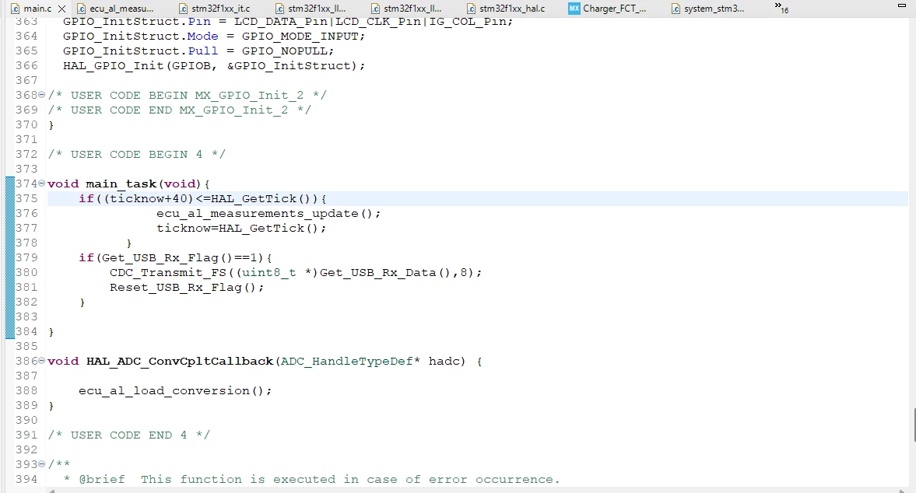The height and width of the screenshot is (493, 916).
Task: Click the ecu_al_measurements_update() call
Action: click(x=268, y=214)
